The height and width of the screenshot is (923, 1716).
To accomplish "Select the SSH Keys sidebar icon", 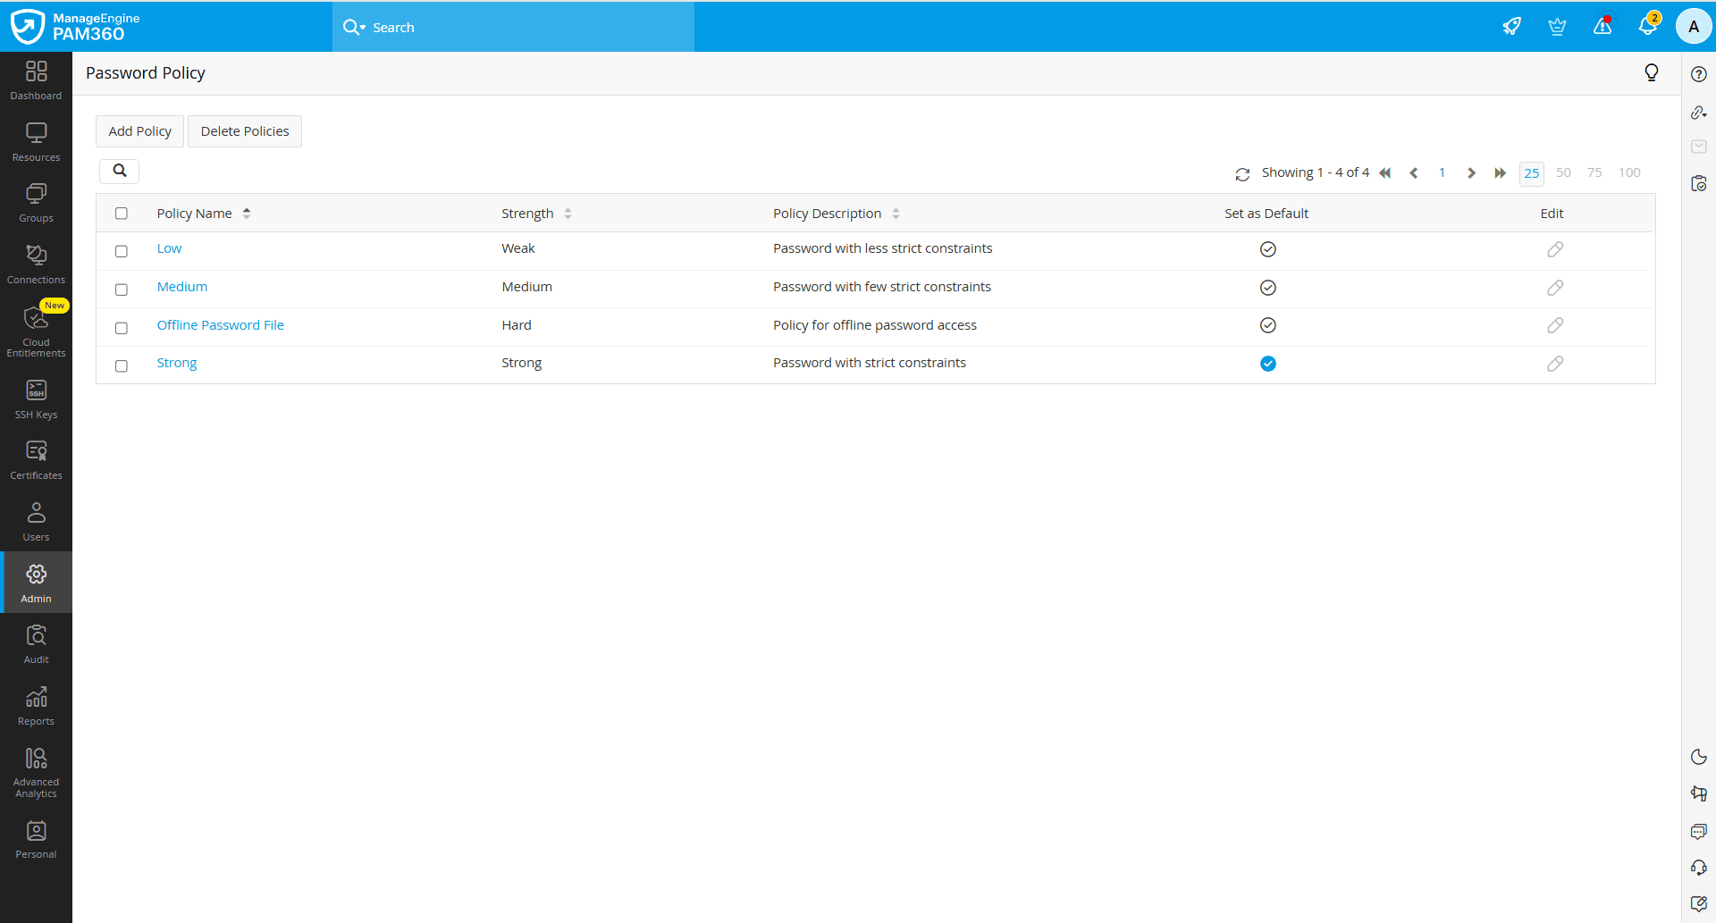I will 36,397.
